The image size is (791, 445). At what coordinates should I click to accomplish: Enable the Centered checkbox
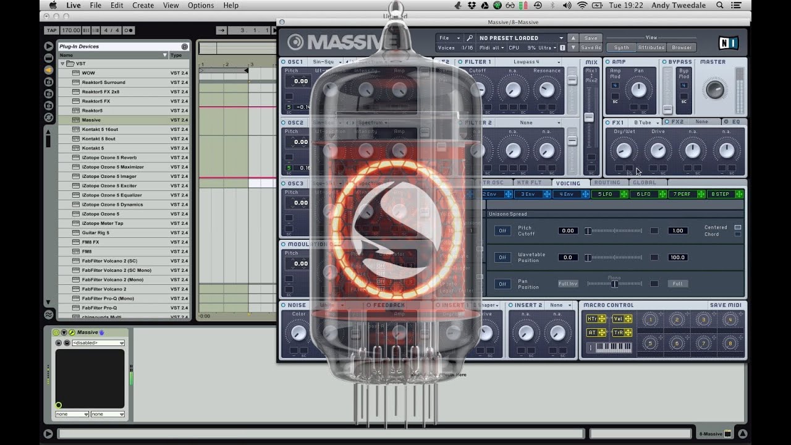point(737,227)
